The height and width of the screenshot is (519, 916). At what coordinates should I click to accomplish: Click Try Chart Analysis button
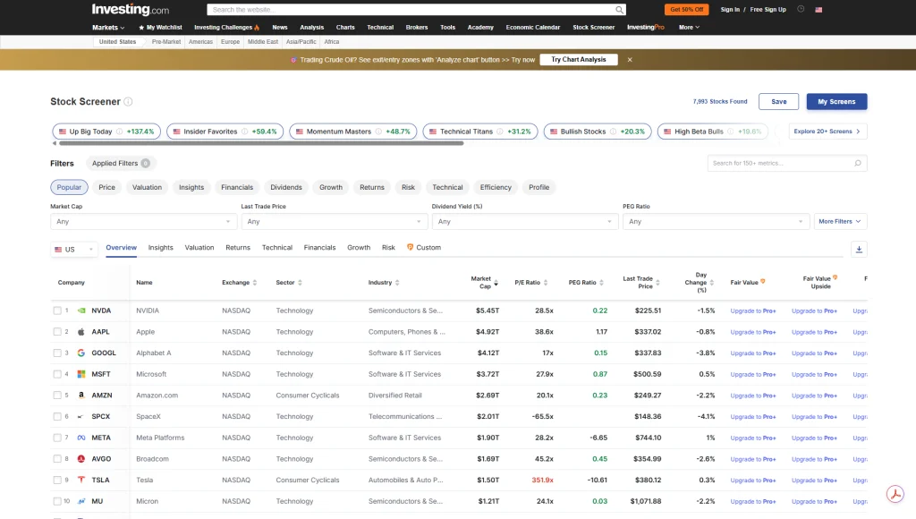579,60
